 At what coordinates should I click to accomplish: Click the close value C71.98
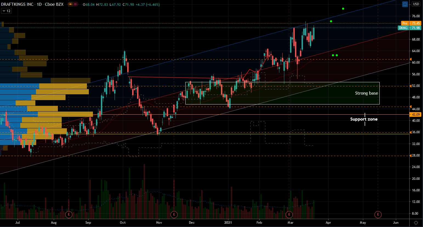(128, 4)
